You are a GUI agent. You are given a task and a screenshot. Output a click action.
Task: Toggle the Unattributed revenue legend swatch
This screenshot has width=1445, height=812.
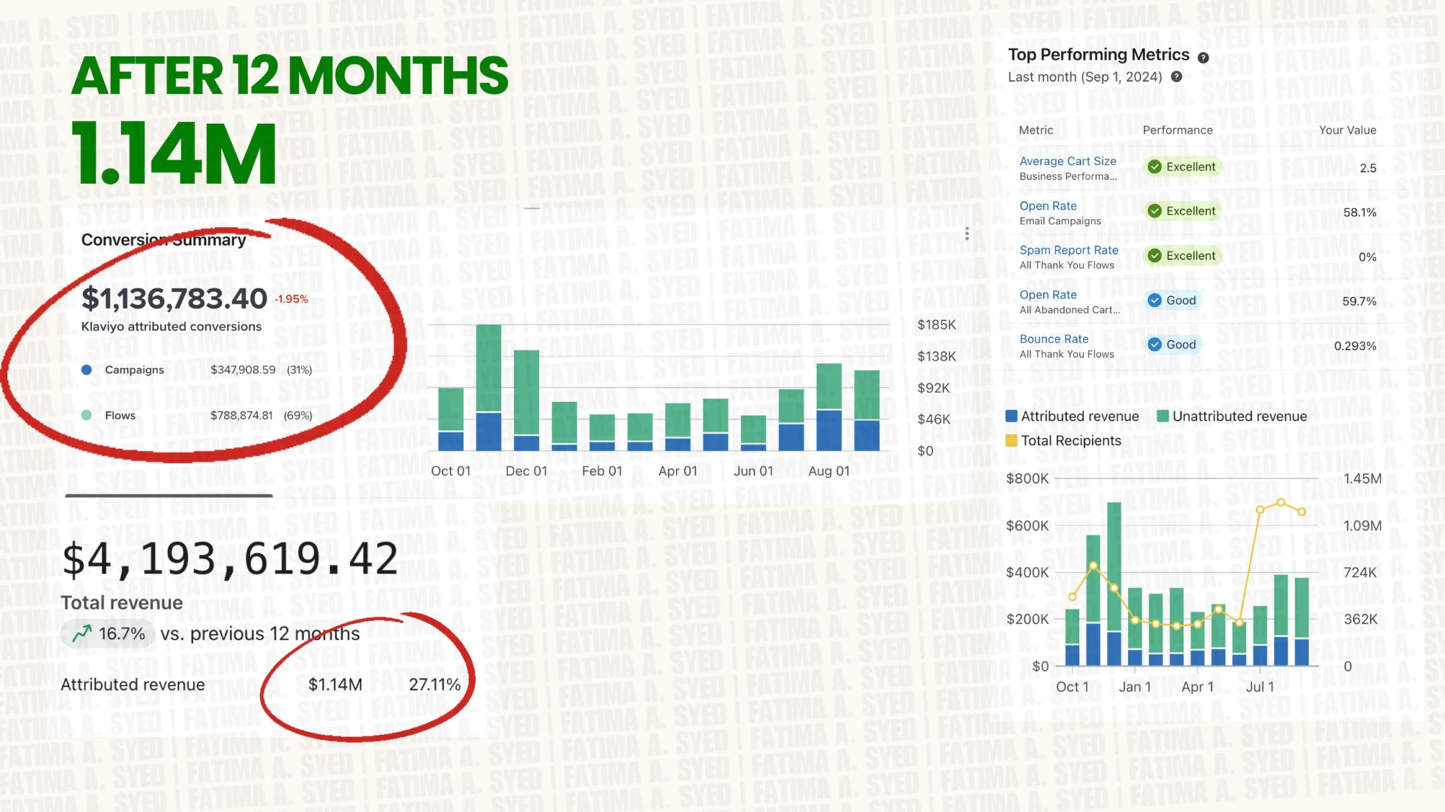1163,416
